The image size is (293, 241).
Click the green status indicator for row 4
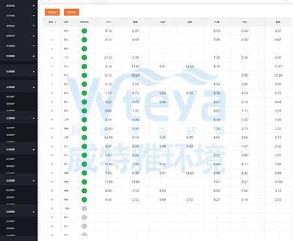click(84, 57)
